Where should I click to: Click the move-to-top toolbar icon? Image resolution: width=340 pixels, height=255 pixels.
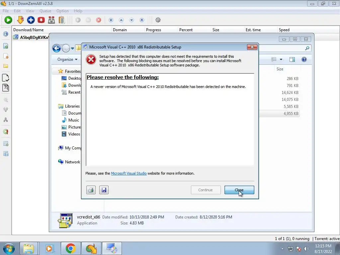pos(111,20)
